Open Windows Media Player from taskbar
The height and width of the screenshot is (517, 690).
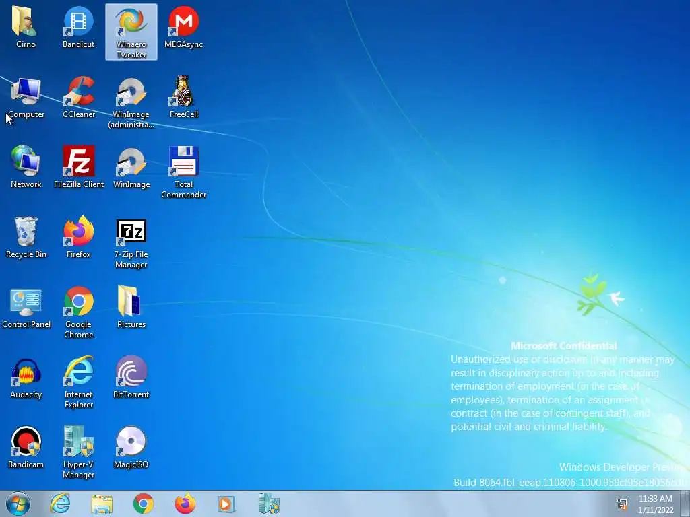coord(226,504)
